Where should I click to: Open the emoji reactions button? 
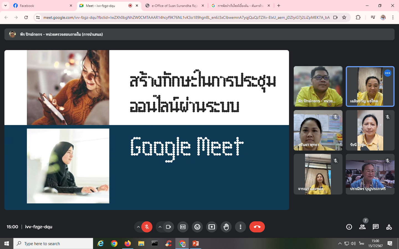(x=197, y=227)
